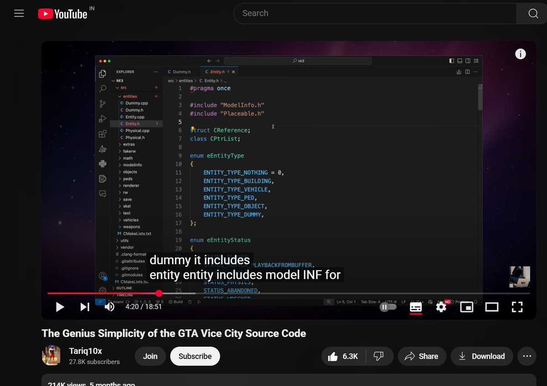Click 'Ln 5, Col 1' in status bar
This screenshot has width=547, height=386.
(x=346, y=302)
